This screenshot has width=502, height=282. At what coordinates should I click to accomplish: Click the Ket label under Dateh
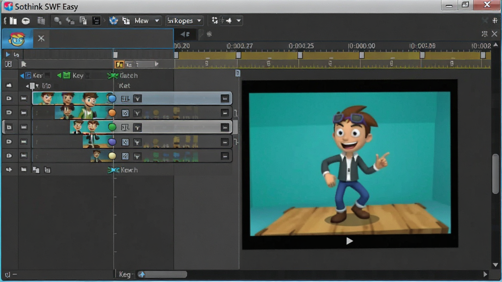125,86
